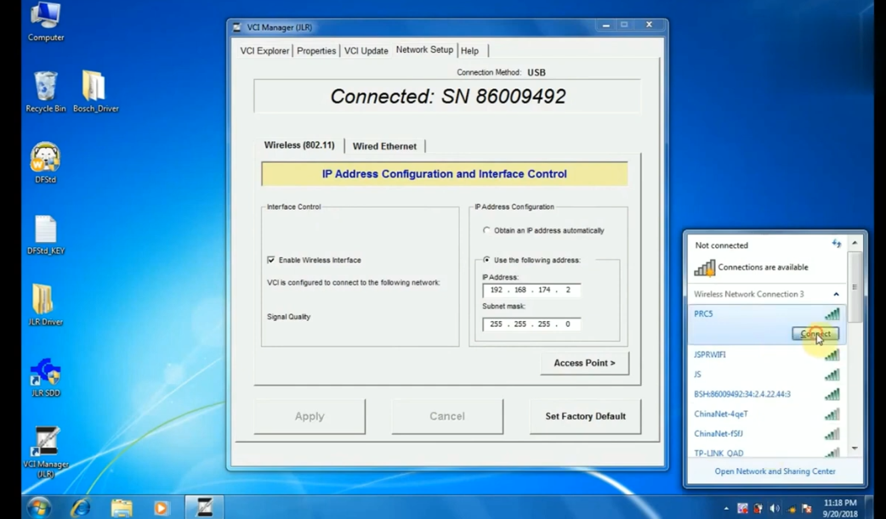
Task: Select the DFStd_KEY file icon
Action: [x=46, y=235]
